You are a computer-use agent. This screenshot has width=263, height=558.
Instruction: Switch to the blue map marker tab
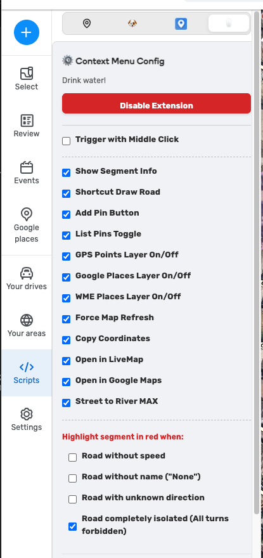pyautogui.click(x=181, y=24)
